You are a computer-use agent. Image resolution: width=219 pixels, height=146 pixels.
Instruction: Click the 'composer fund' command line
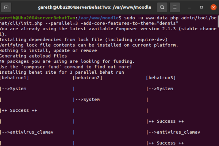66,67
